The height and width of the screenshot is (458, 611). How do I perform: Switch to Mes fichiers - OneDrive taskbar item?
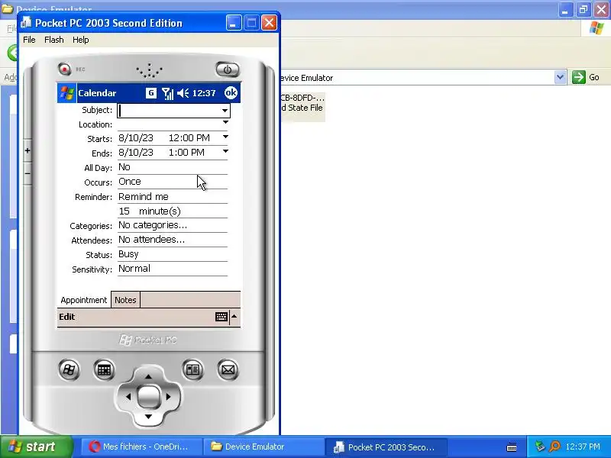(141, 447)
